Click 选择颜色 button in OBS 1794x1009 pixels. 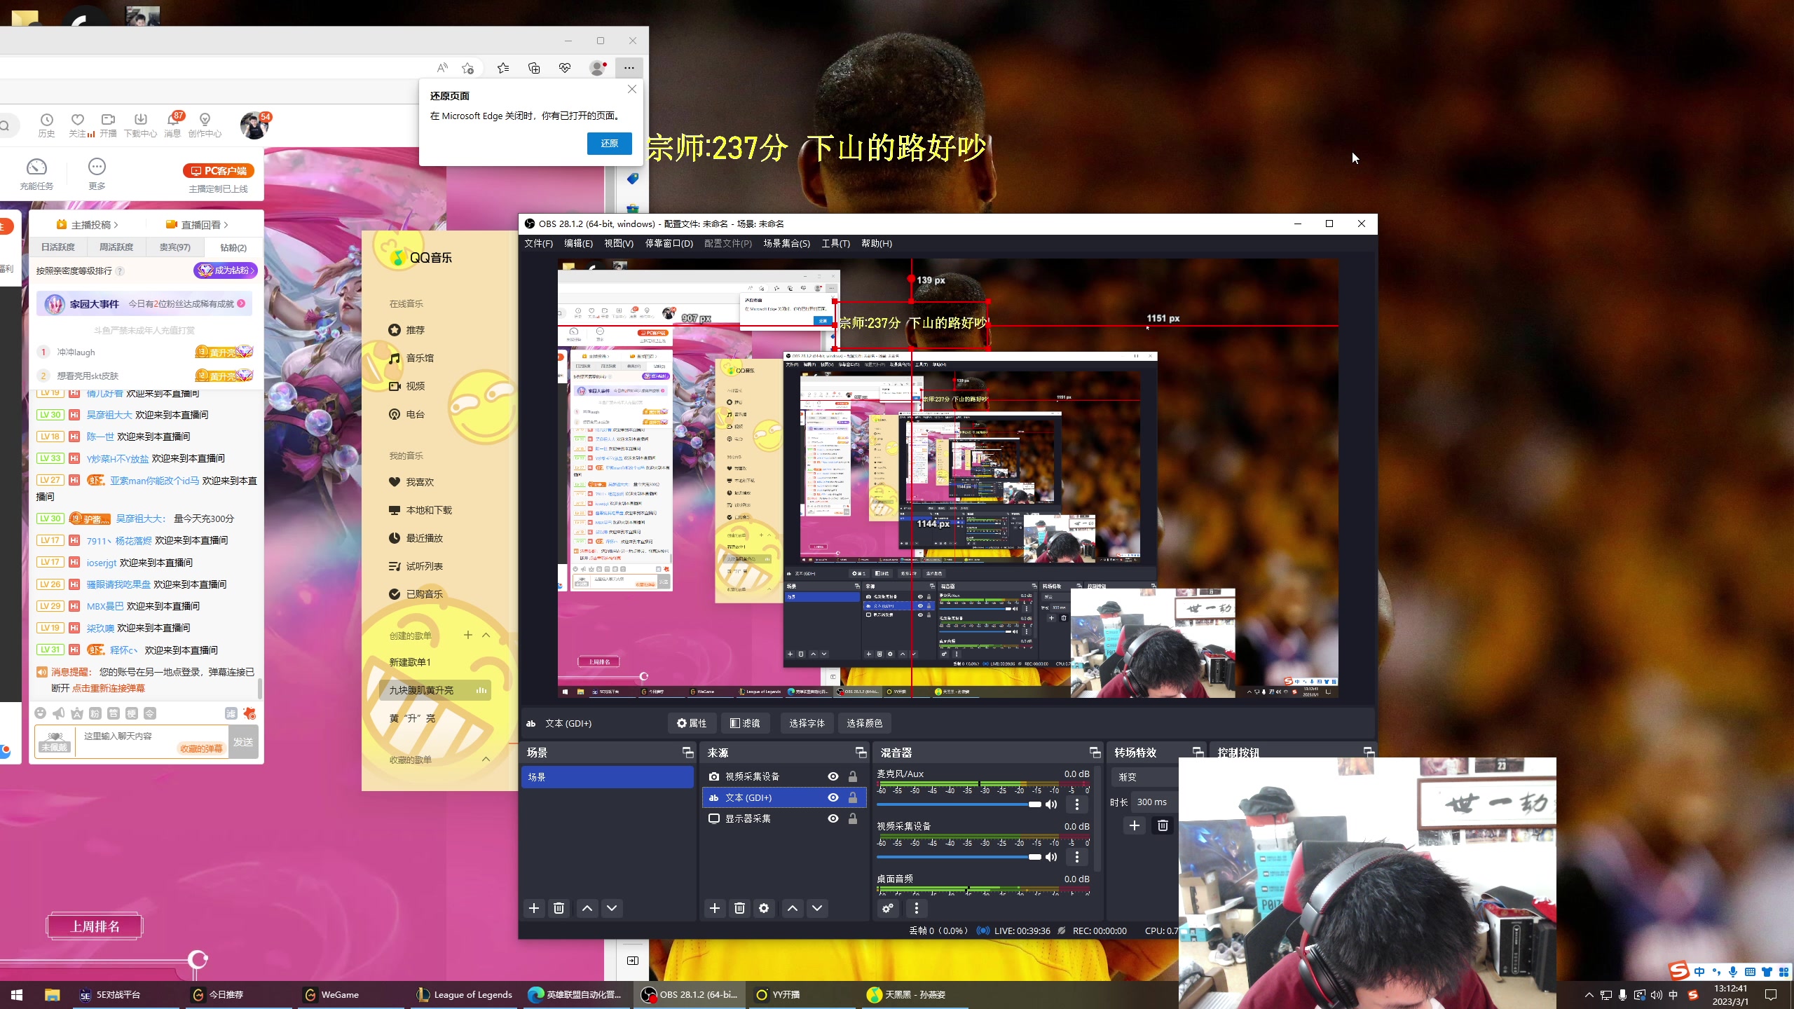(864, 723)
